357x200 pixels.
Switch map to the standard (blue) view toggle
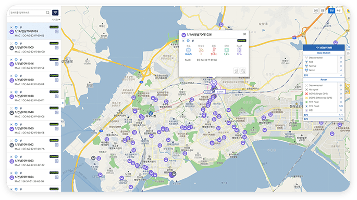click(331, 11)
